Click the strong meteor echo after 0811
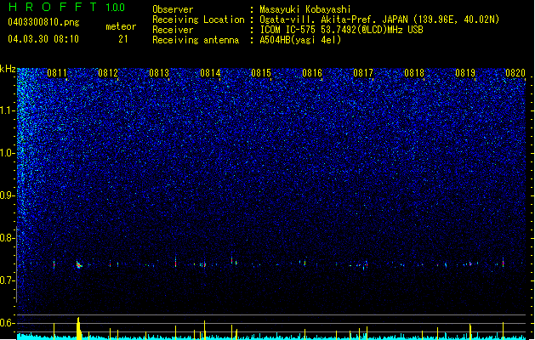 pos(79,264)
